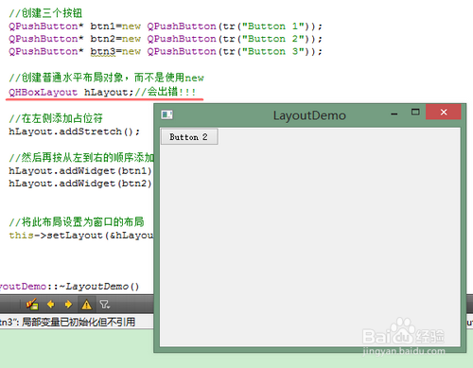473x368 pixels.
Task: Click the line 'hLayout.addStretch();'
Action: pyautogui.click(x=74, y=131)
